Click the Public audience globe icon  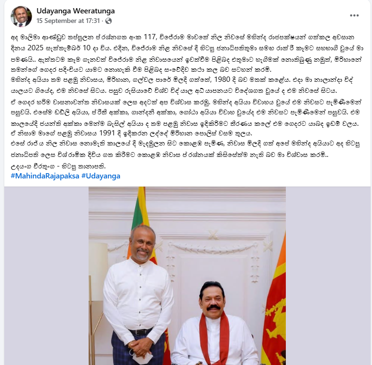pos(108,21)
